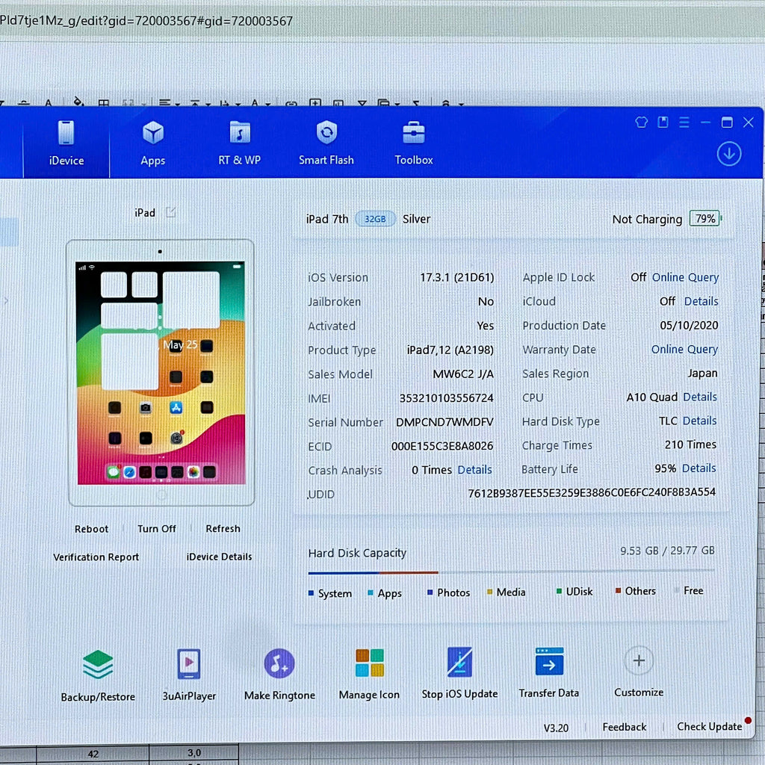Viewport: 765px width, 765px height.
Task: Click the Reboot button
Action: tap(91, 529)
